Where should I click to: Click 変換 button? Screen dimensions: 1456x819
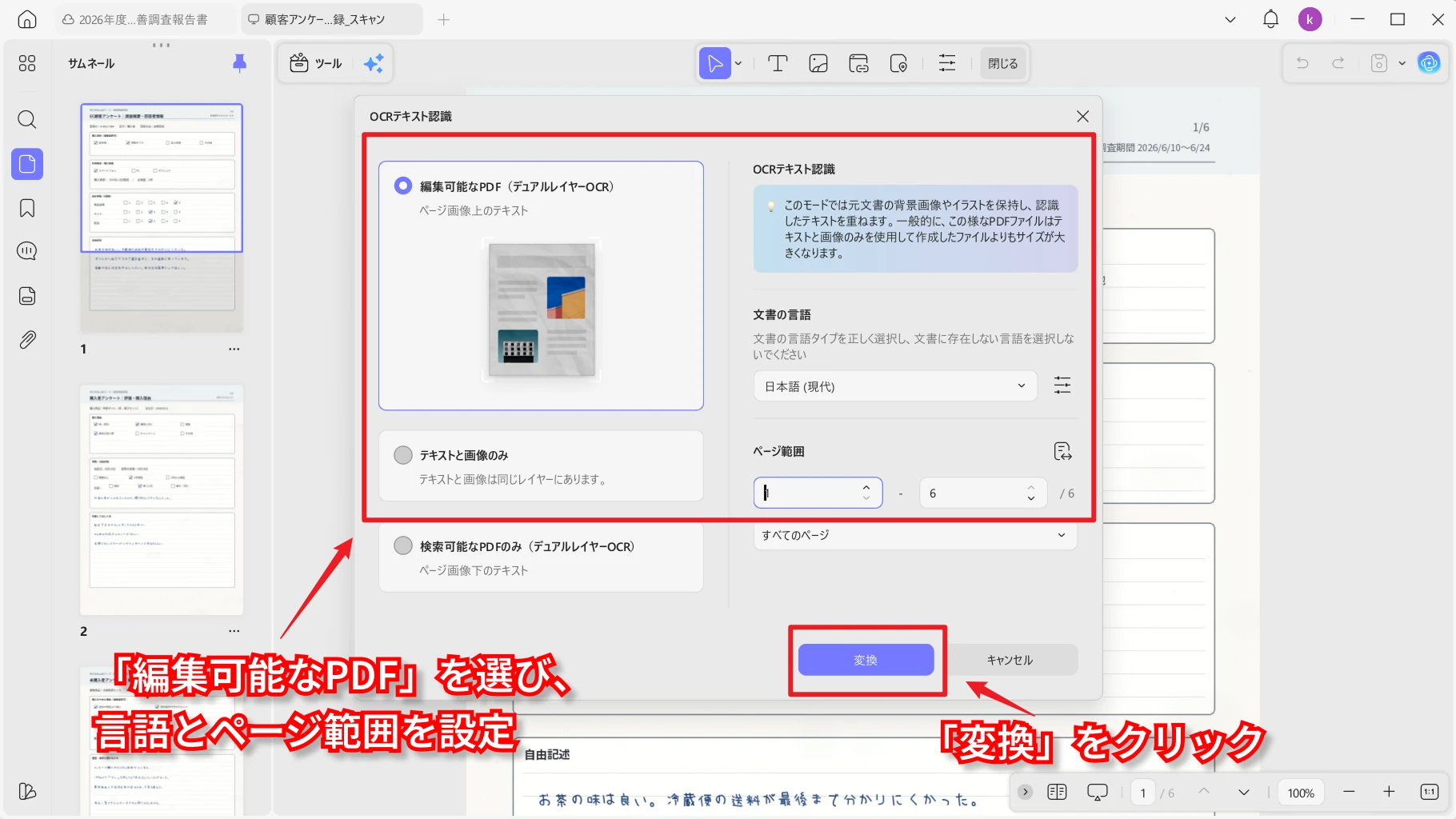click(x=866, y=660)
